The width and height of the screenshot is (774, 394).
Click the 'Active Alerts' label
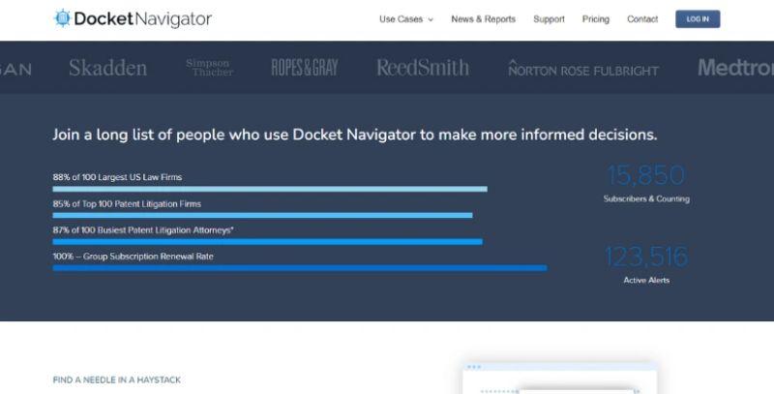(x=646, y=280)
